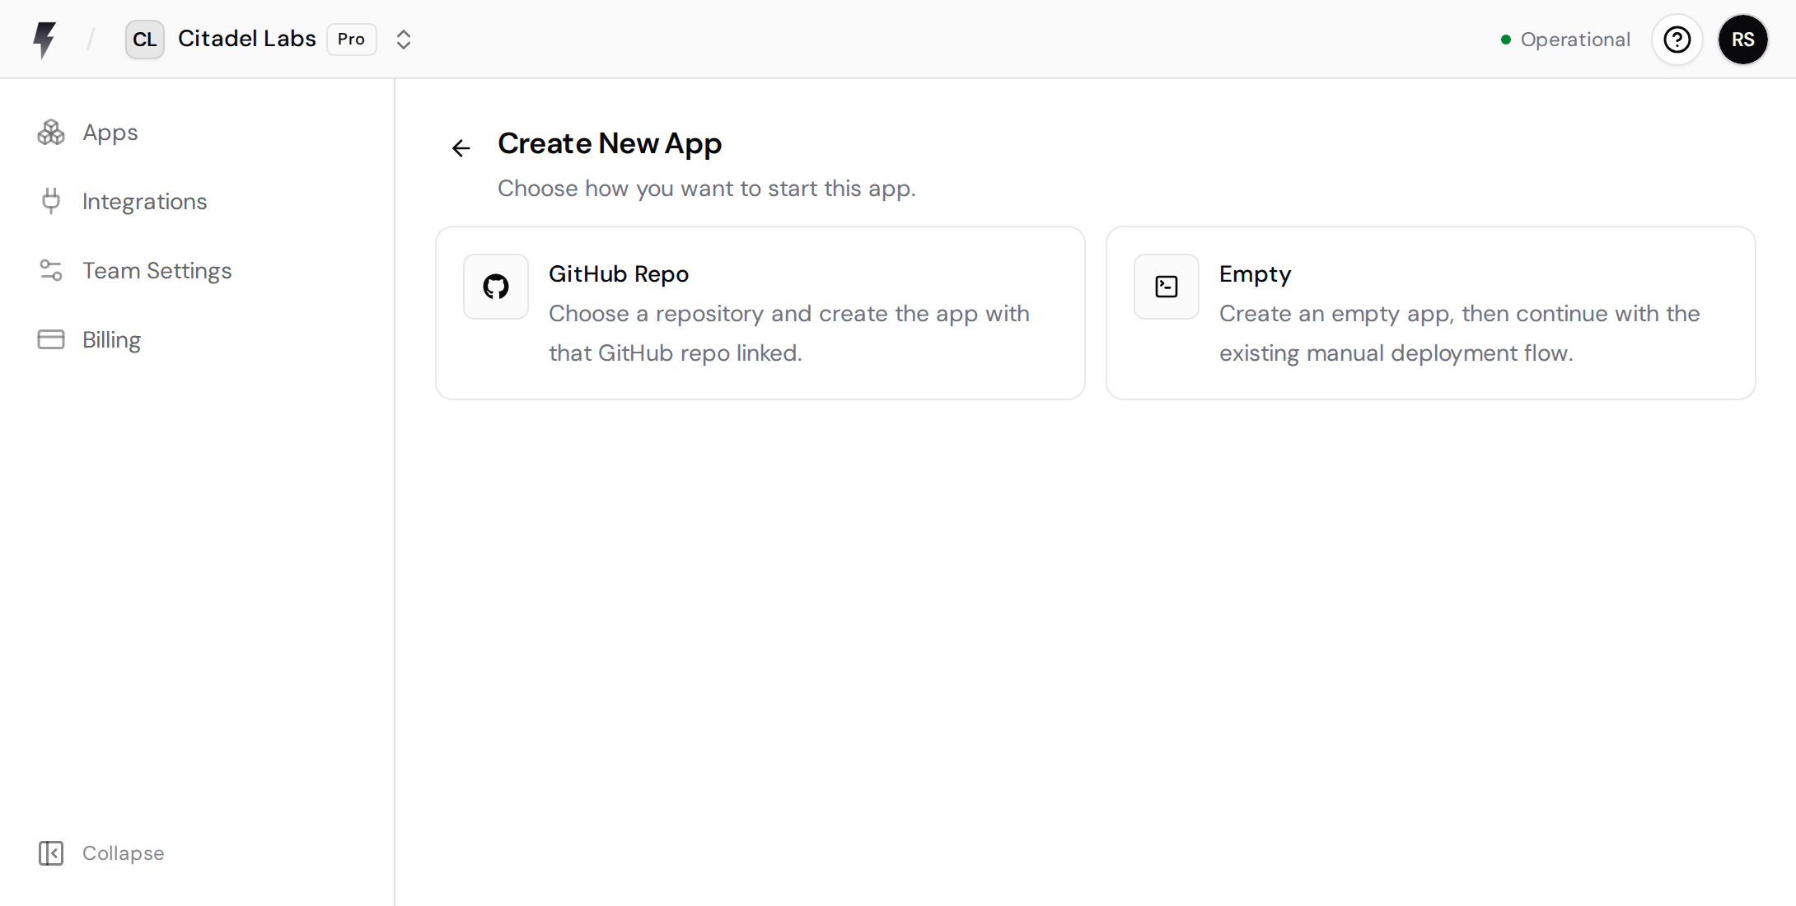The height and width of the screenshot is (906, 1796).
Task: Open the team switcher chevrons
Action: tap(403, 40)
